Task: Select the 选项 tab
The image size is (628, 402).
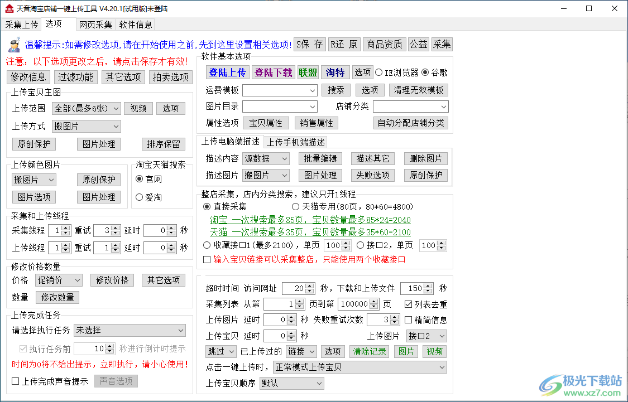Action: tap(53, 24)
